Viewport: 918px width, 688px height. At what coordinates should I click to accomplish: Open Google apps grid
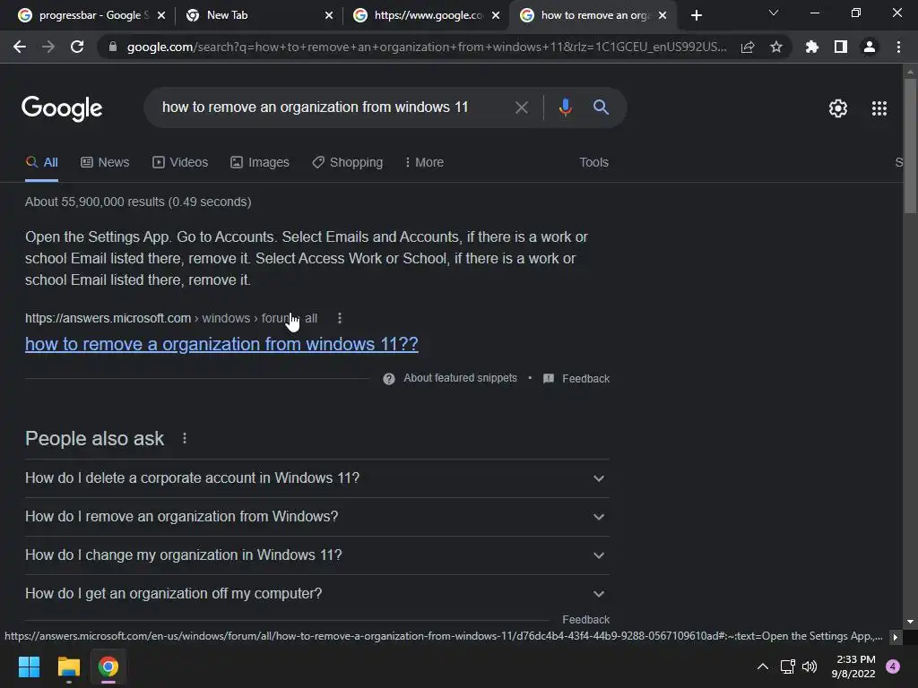pyautogui.click(x=879, y=108)
